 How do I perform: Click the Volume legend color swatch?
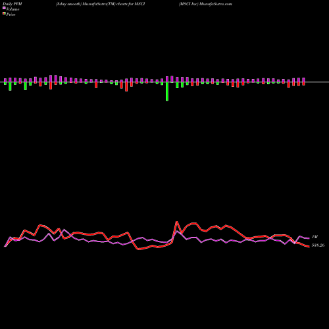point(4,8)
